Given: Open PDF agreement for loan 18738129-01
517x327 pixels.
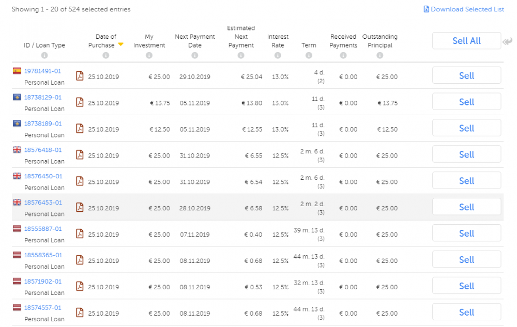Looking at the screenshot, I should tap(80, 102).
